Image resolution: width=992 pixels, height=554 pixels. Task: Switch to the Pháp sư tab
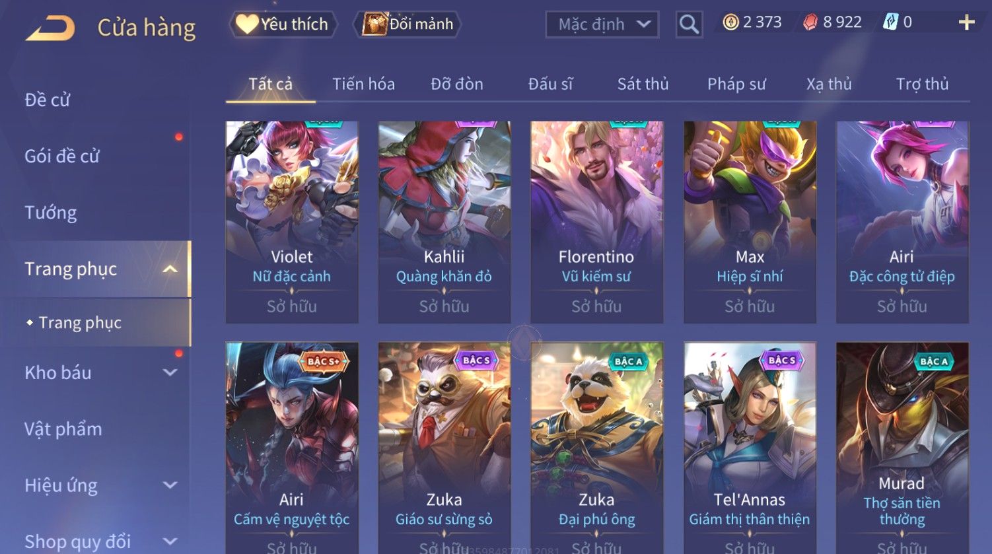pyautogui.click(x=736, y=84)
